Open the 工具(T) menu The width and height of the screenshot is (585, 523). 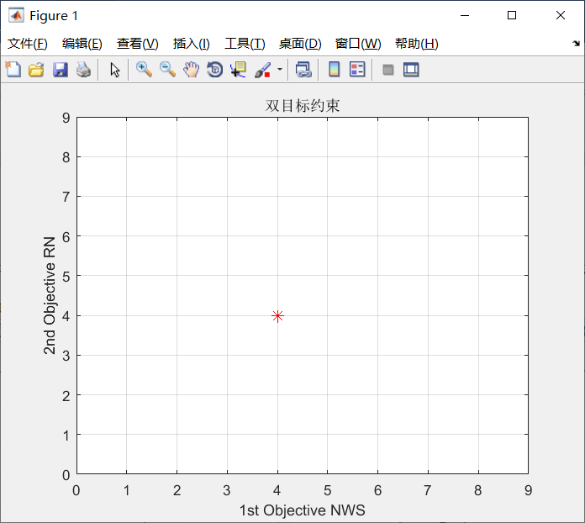tap(245, 44)
